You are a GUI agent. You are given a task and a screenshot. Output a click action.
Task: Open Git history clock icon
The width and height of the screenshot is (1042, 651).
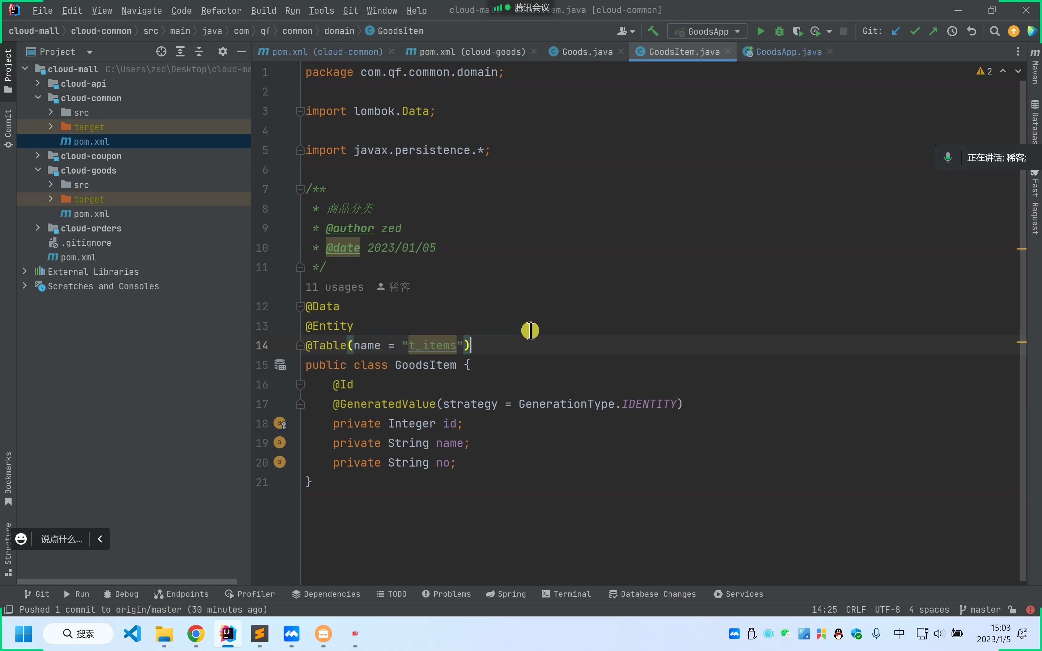[952, 31]
